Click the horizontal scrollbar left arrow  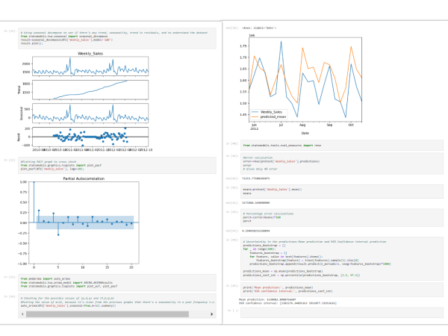click(22, 314)
